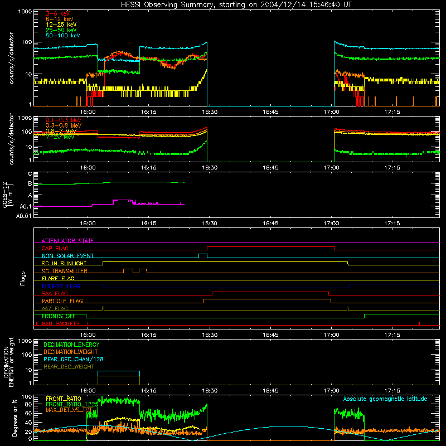Pick the cyan 50-100 keV legend label
446x446 pixels.
tap(63, 35)
